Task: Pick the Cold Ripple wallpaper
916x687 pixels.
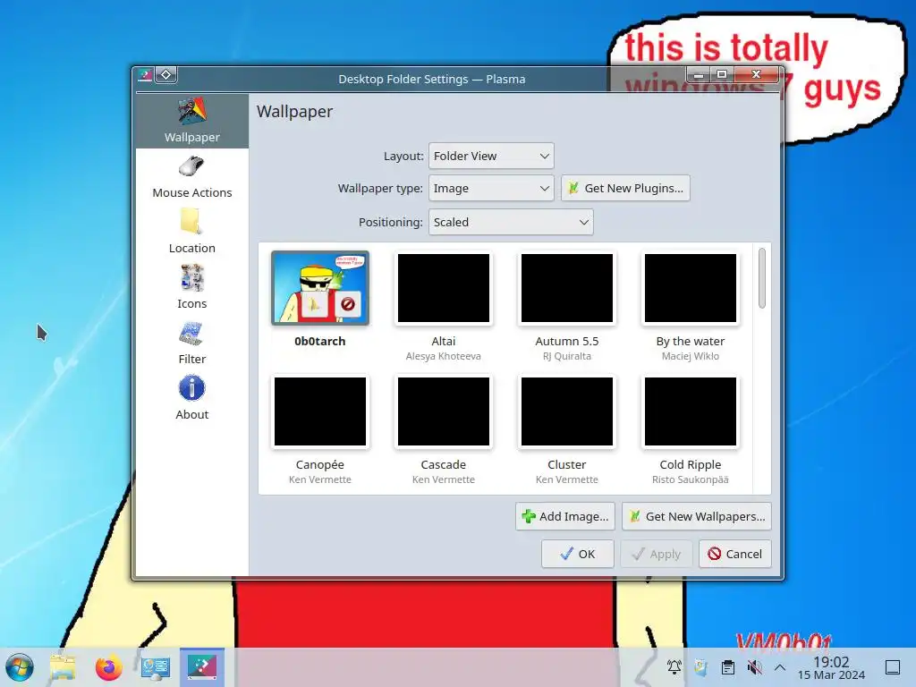Action: coord(690,411)
